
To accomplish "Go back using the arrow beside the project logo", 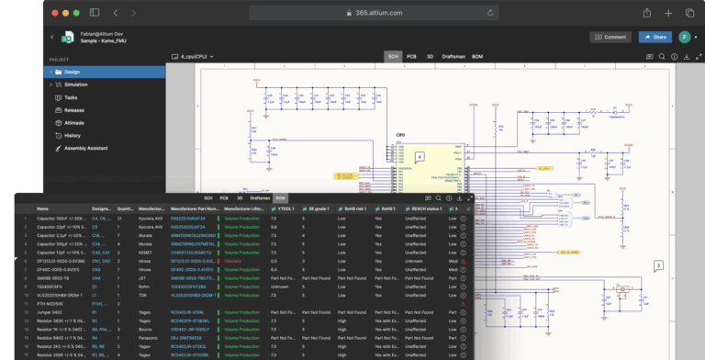I will [52, 38].
